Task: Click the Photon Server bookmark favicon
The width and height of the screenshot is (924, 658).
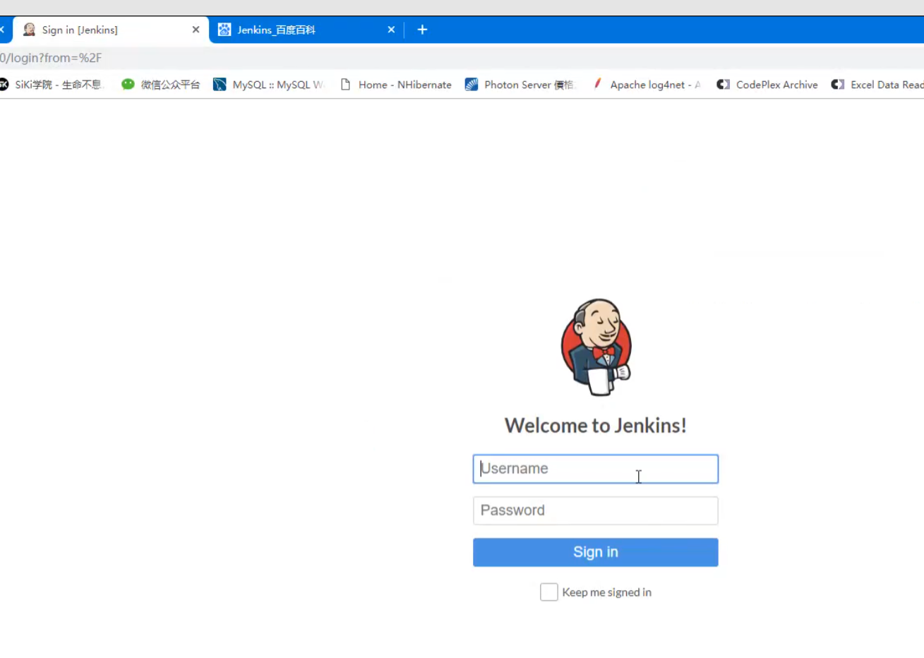Action: pos(472,85)
